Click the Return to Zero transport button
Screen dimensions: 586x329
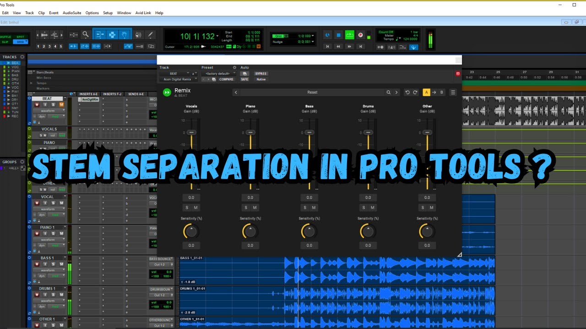pos(327,46)
